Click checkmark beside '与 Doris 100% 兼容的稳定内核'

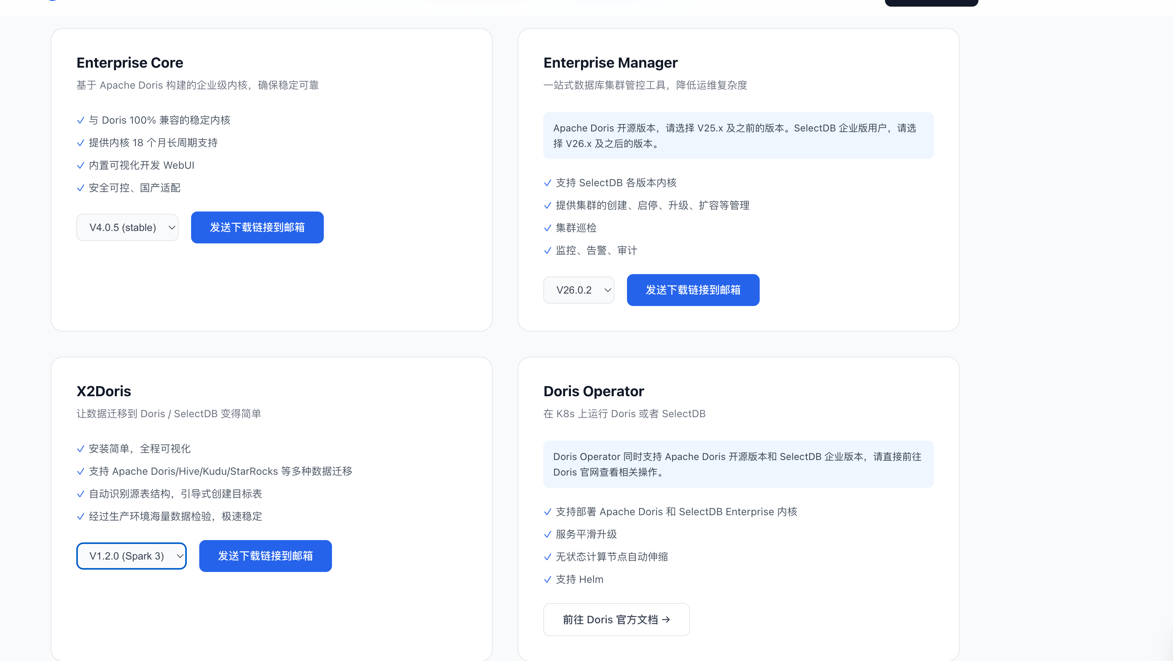81,120
